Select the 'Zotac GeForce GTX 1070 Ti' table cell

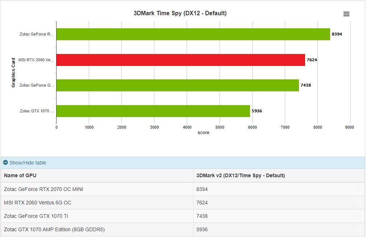pyautogui.click(x=36, y=216)
